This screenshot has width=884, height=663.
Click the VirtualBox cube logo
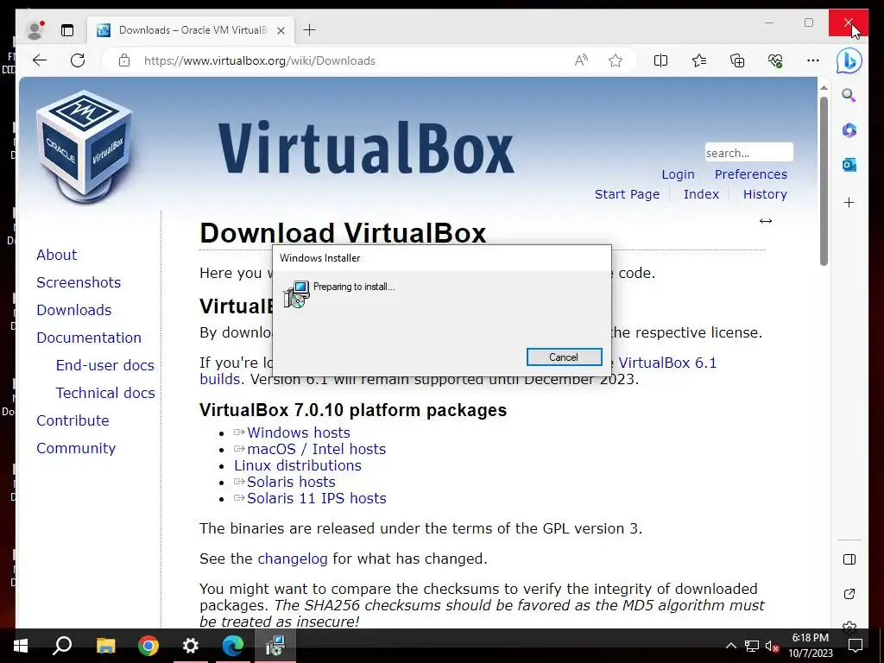(x=85, y=147)
